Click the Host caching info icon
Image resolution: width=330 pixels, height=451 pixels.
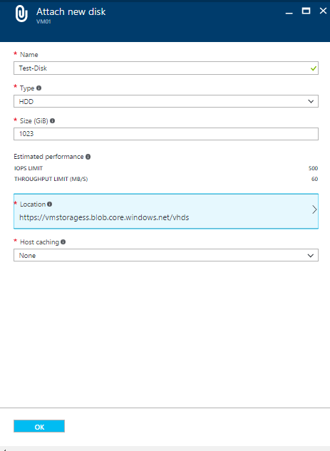[63, 242]
